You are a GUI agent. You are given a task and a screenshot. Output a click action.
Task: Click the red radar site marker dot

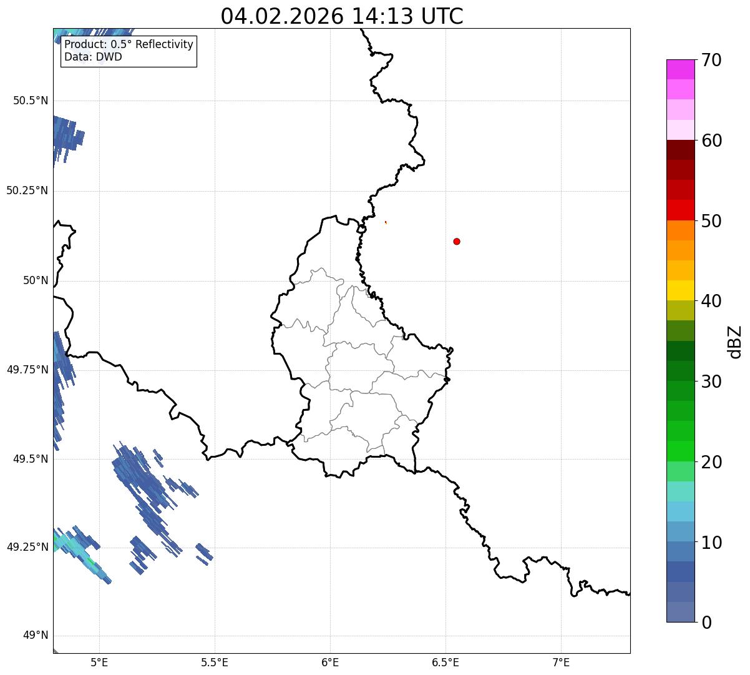pyautogui.click(x=457, y=241)
